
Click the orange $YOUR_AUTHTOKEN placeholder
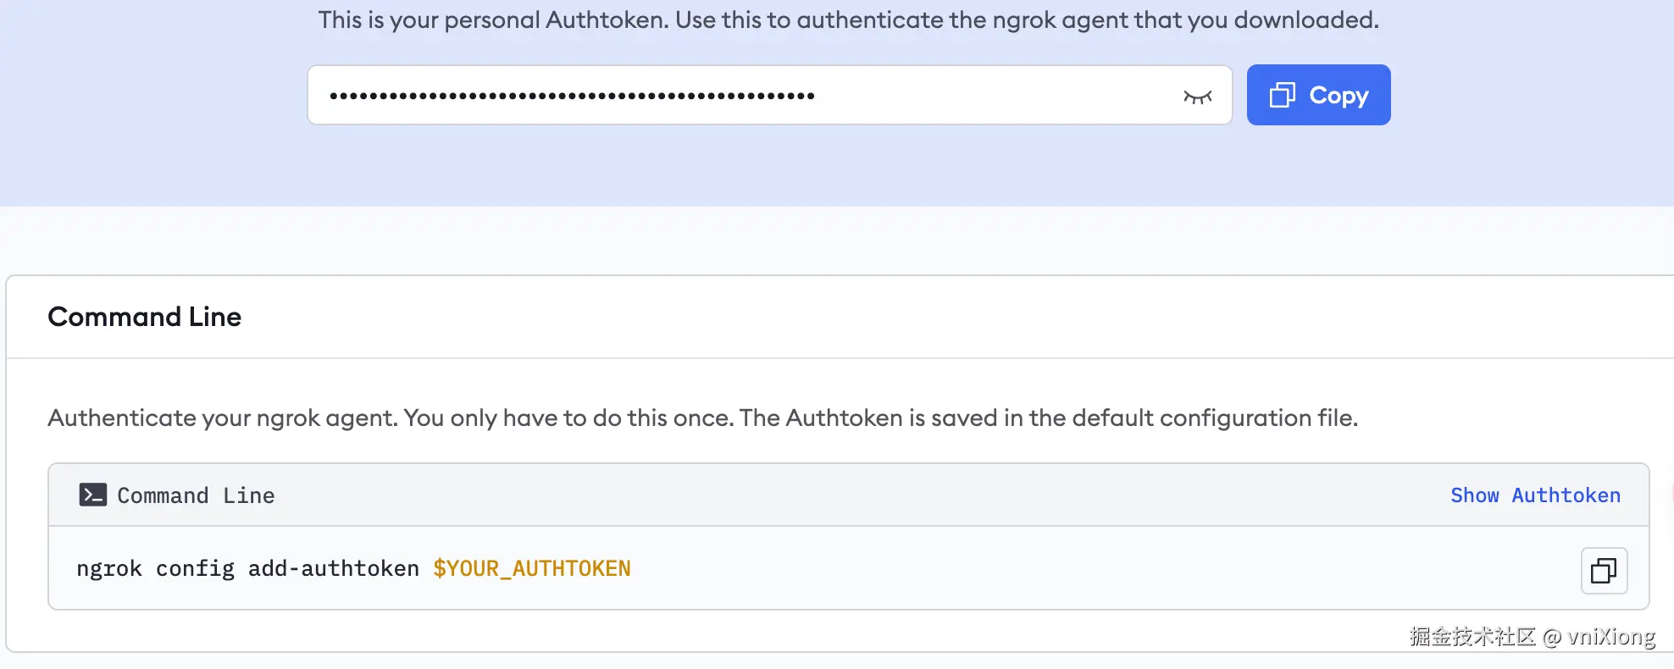coord(531,568)
